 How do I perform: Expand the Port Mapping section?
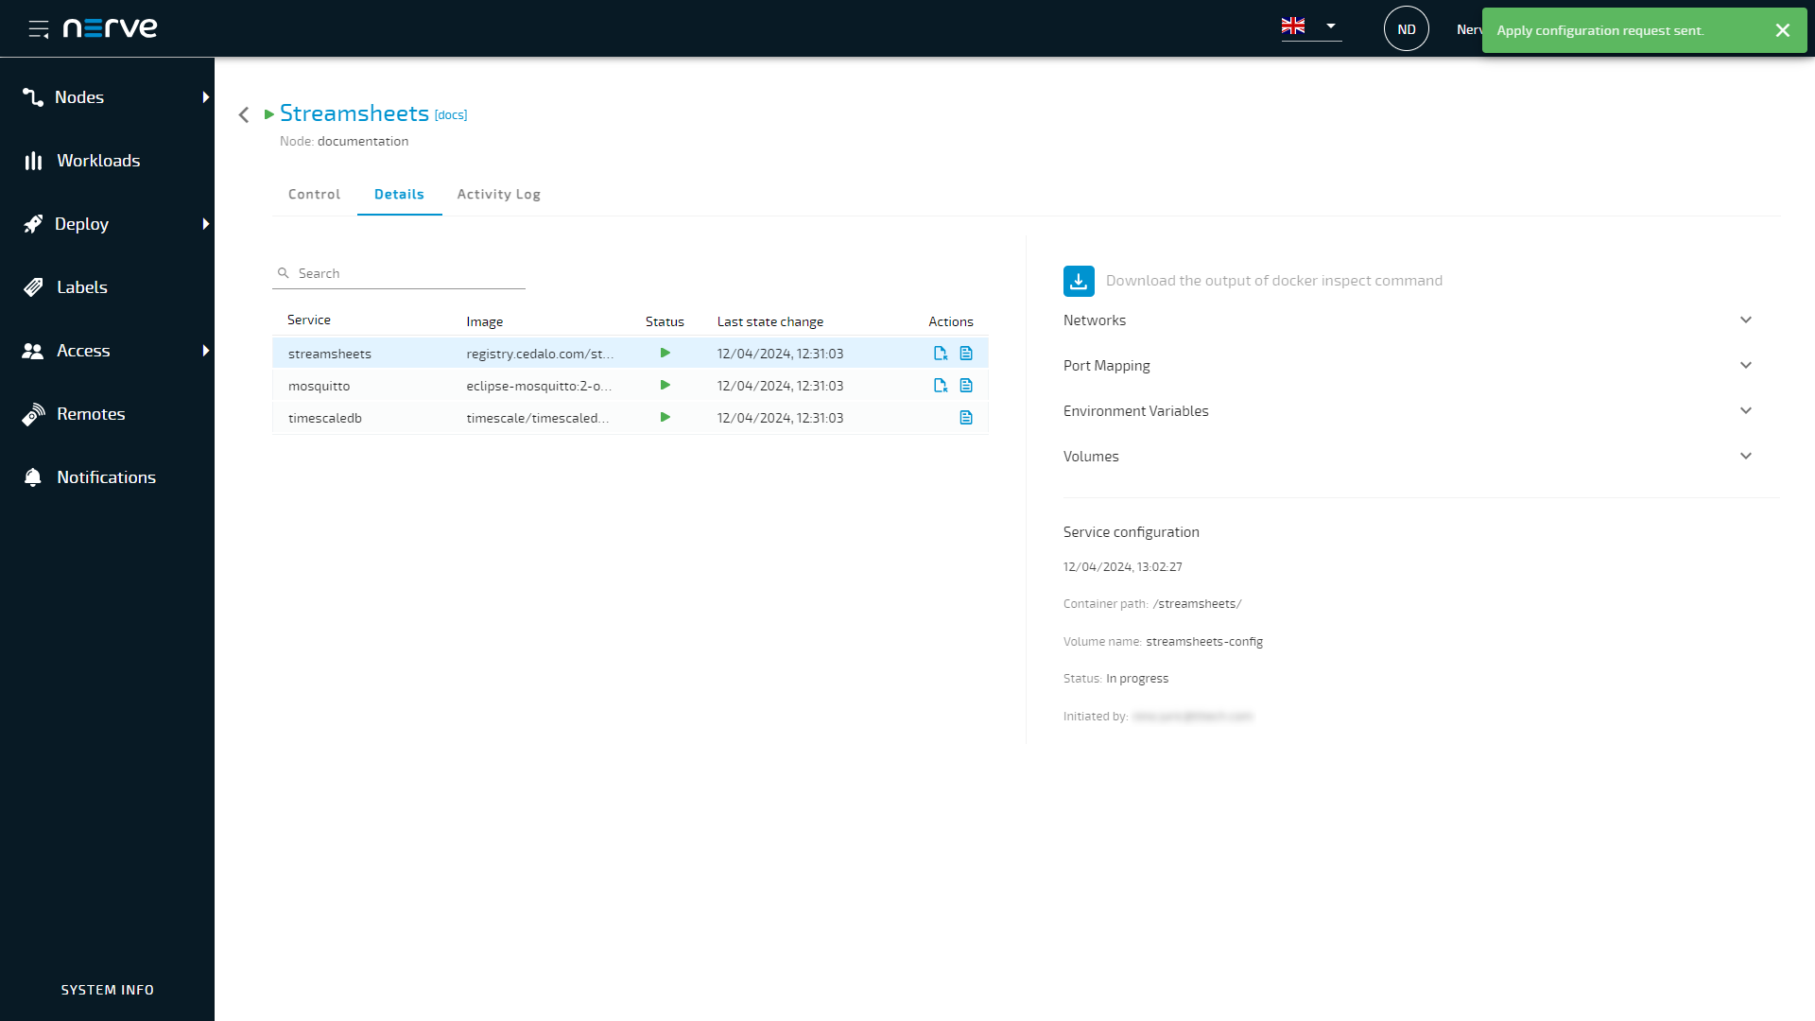(1745, 366)
